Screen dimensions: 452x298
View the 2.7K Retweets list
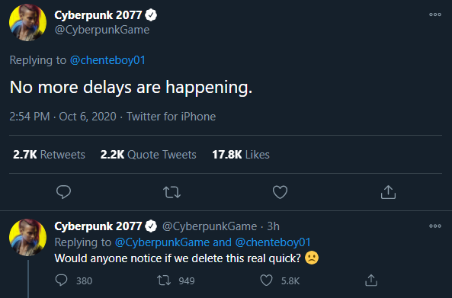click(x=49, y=155)
